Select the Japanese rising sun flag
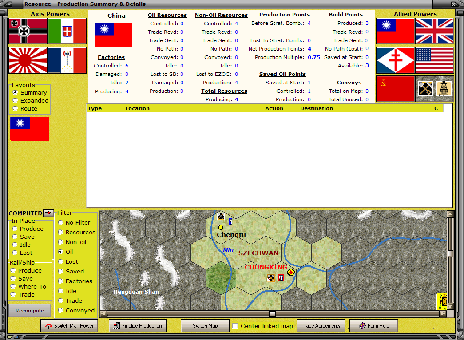464x340 pixels. (28, 60)
